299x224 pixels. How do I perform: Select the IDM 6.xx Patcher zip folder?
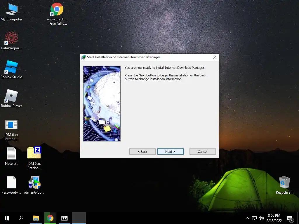(x=34, y=158)
